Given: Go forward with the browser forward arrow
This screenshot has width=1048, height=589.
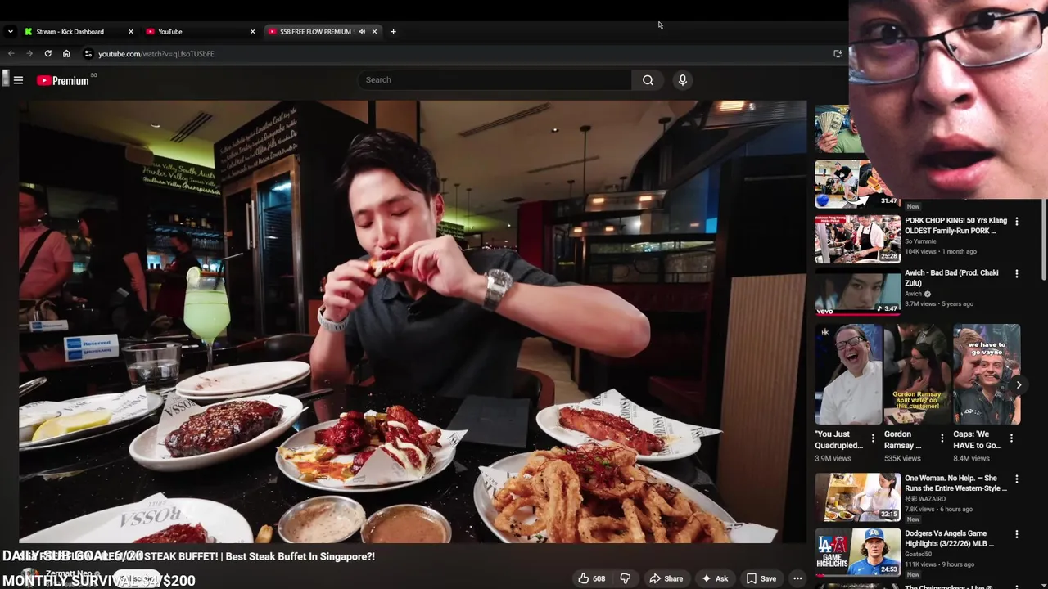Looking at the screenshot, I should coord(29,54).
